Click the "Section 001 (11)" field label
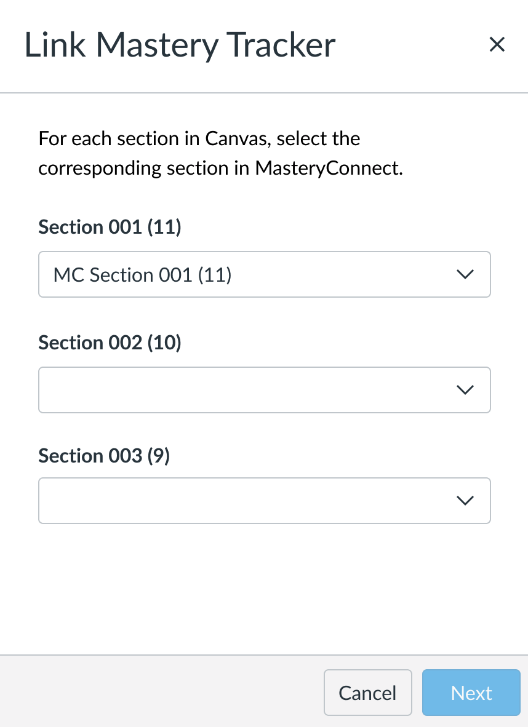 tap(110, 227)
